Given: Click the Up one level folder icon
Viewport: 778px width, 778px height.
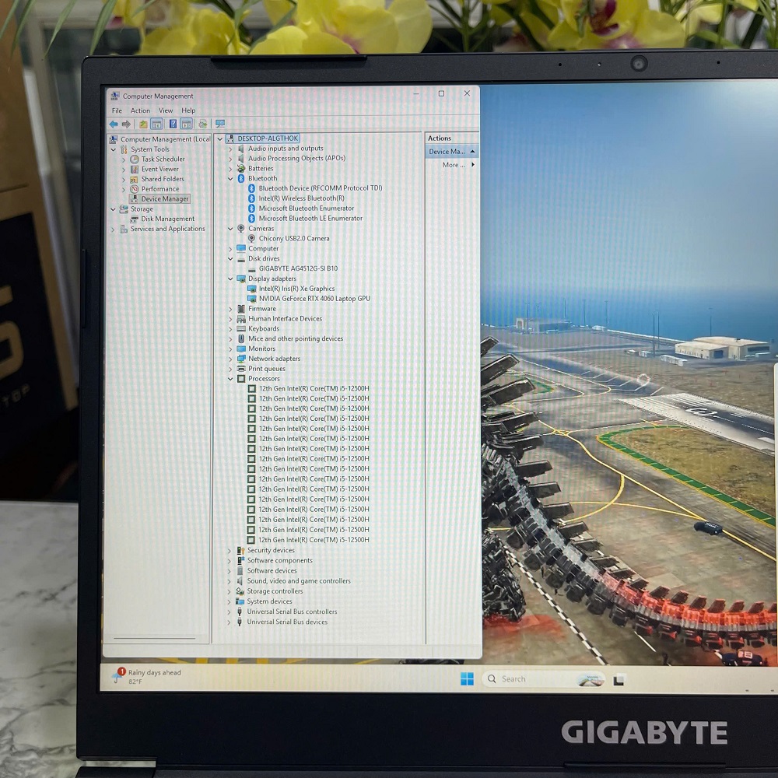Looking at the screenshot, I should point(143,124).
